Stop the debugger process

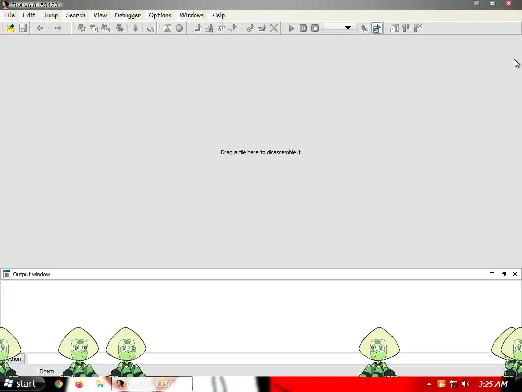coord(315,29)
